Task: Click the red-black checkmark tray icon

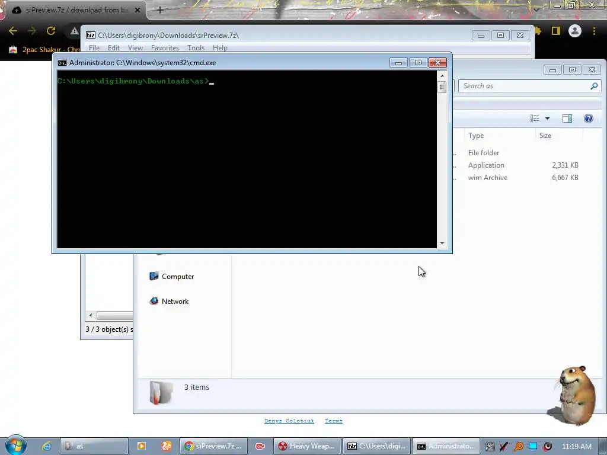Action: tap(504, 447)
